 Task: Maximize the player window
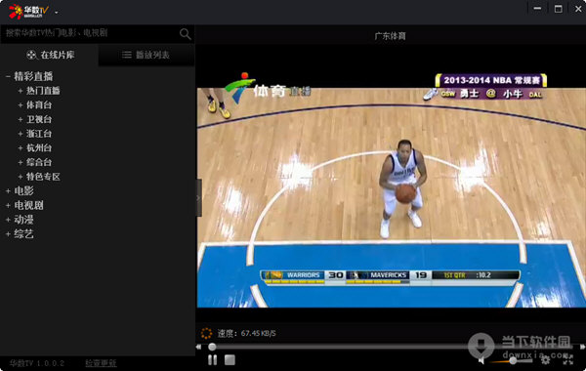(x=558, y=9)
